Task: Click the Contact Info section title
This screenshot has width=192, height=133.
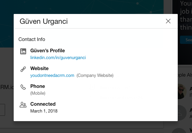Action: tap(32, 39)
